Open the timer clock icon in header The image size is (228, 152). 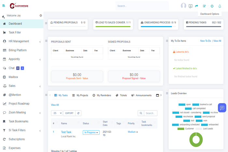tap(212, 6)
